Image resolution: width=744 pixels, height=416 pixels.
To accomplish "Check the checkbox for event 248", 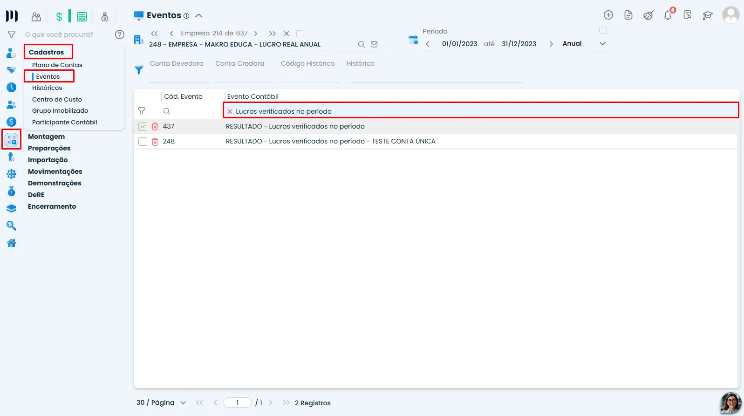I will tap(143, 141).
